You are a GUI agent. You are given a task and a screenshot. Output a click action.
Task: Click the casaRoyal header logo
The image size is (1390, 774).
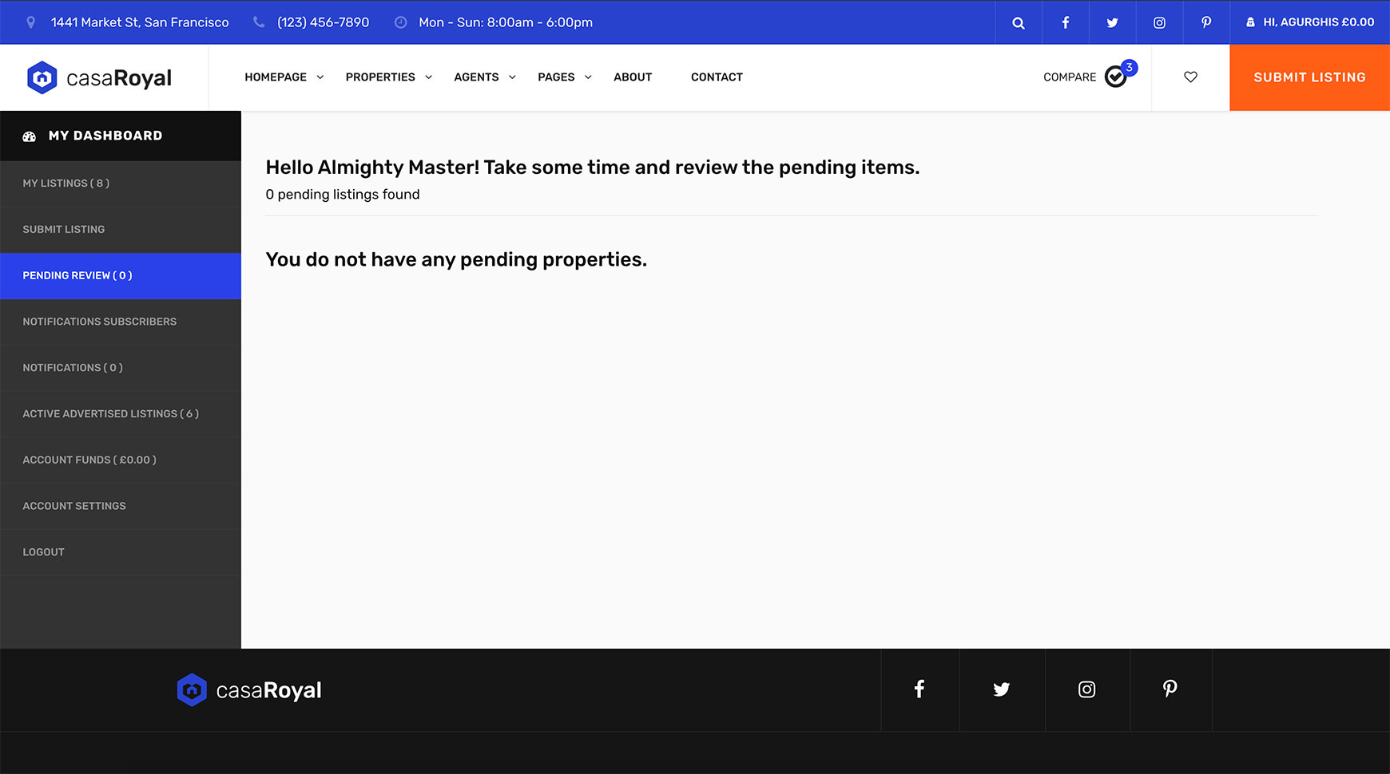coord(99,77)
